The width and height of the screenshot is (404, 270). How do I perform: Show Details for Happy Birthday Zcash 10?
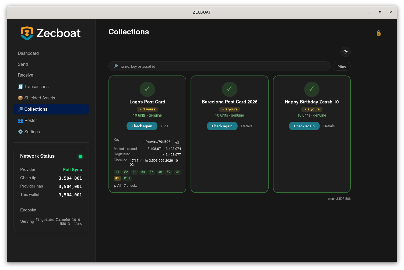(x=329, y=126)
